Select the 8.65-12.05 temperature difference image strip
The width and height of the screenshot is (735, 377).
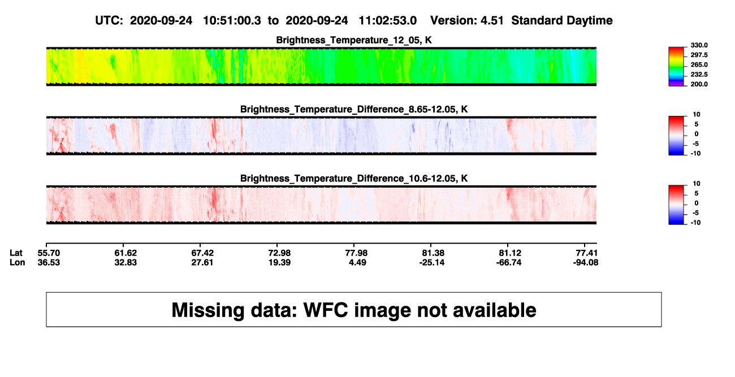(321, 136)
